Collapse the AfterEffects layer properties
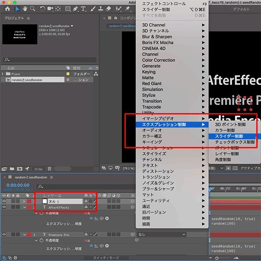The width and height of the screenshot is (261, 261). 24,207
